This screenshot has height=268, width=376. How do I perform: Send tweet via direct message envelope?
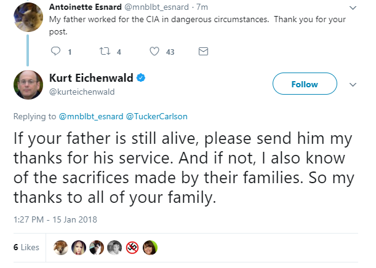coord(203,51)
